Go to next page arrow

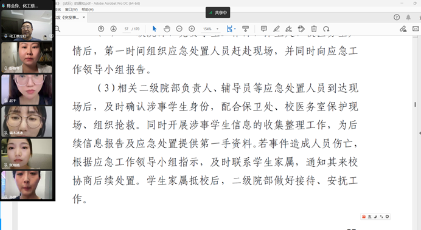tap(113, 29)
